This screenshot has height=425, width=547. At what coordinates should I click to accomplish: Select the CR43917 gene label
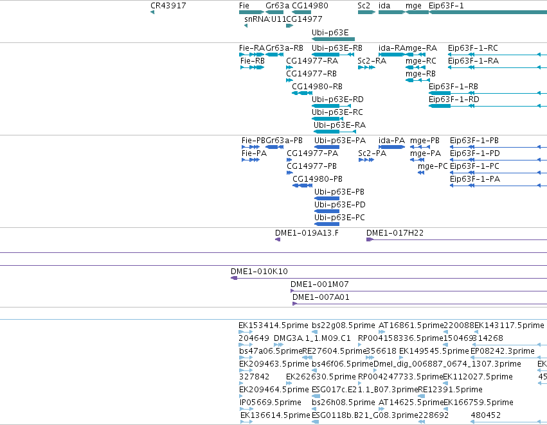tap(168, 6)
